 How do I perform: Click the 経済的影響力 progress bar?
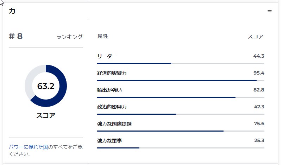click(181, 80)
